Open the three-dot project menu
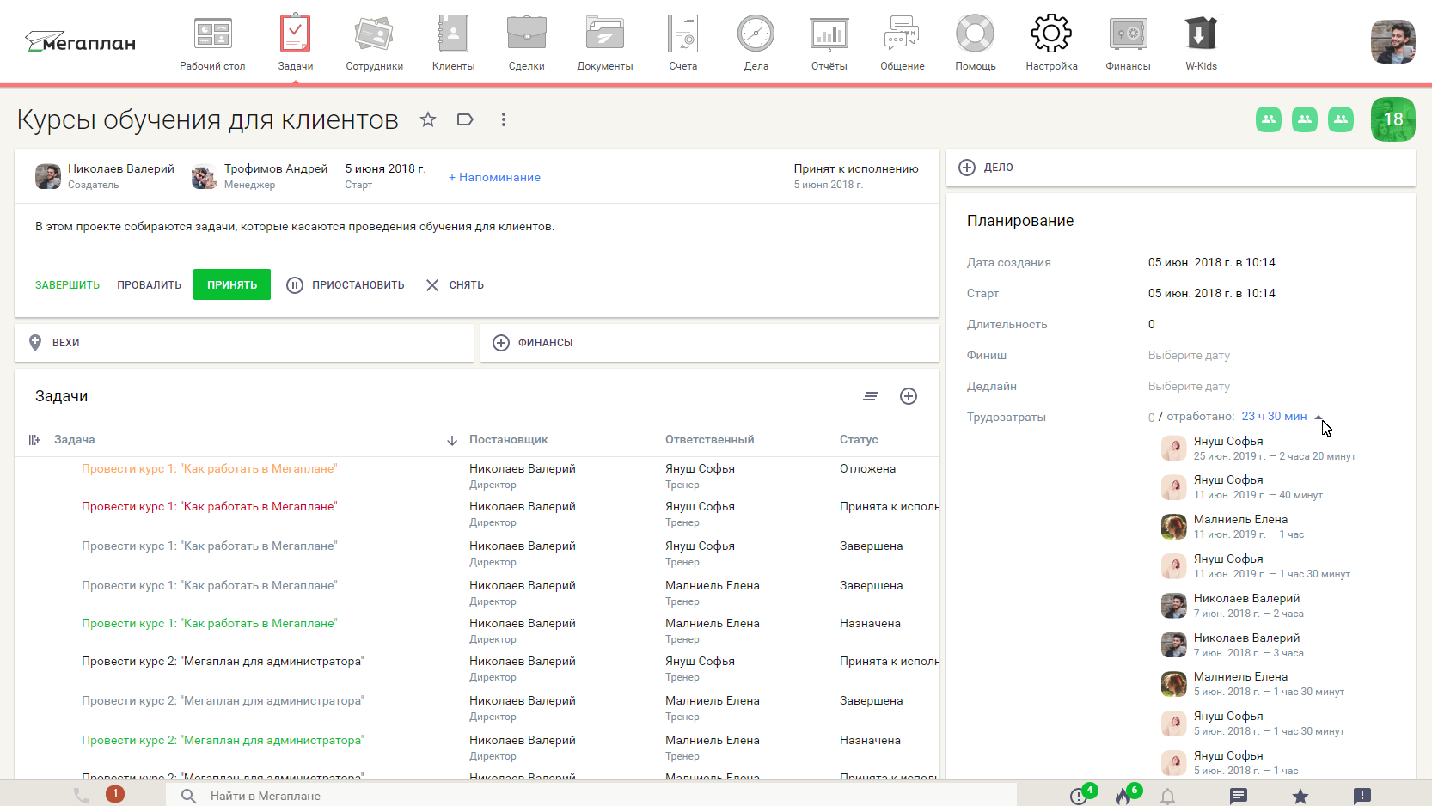Image resolution: width=1432 pixels, height=806 pixels. point(504,119)
